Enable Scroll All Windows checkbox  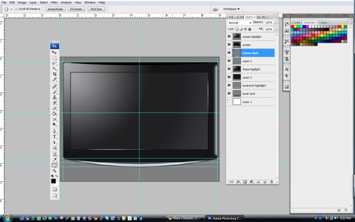click(x=17, y=9)
